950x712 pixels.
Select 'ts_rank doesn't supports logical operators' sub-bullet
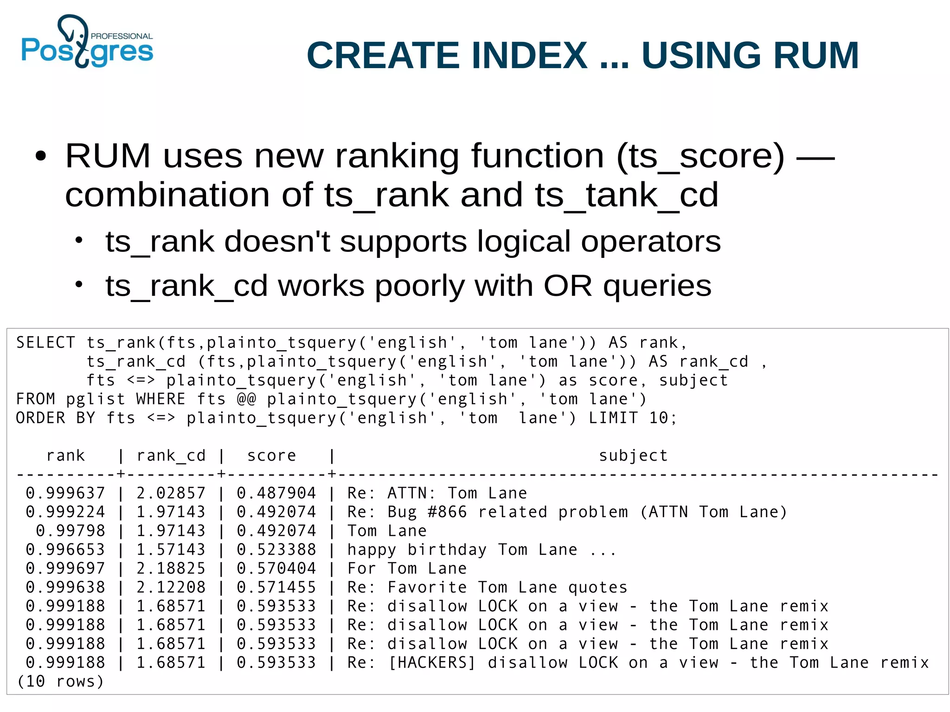coord(413,242)
